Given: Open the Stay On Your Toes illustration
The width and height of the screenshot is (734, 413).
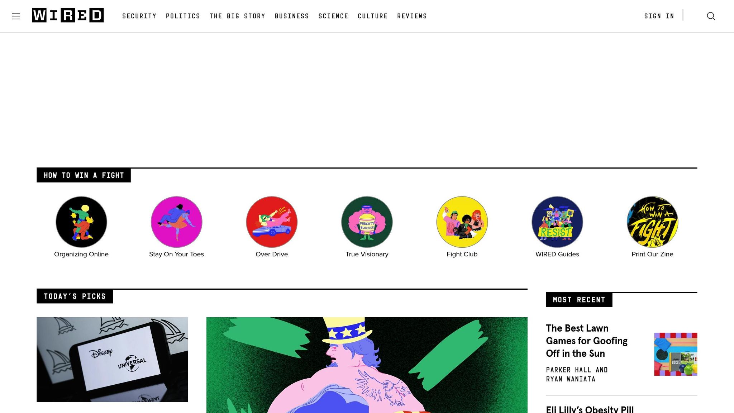Looking at the screenshot, I should click(x=176, y=222).
